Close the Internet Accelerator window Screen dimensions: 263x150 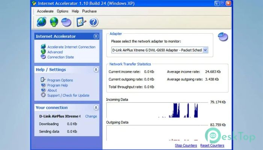[x=228, y=3]
